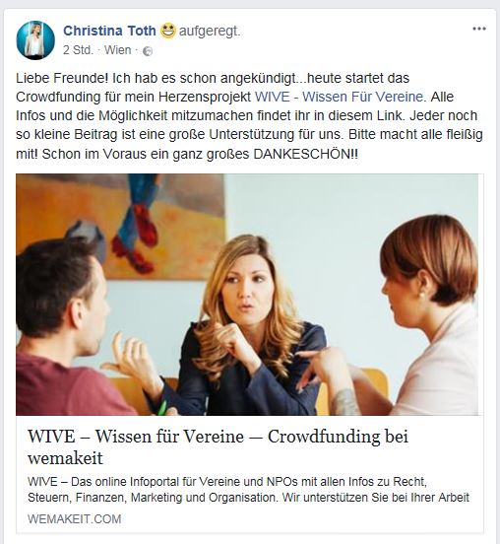Click the "Liebe Freunde!" opening post text
Image resolution: width=500 pixels, height=544 pixels.
62,78
